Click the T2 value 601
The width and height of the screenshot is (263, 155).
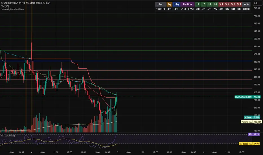(203, 9)
